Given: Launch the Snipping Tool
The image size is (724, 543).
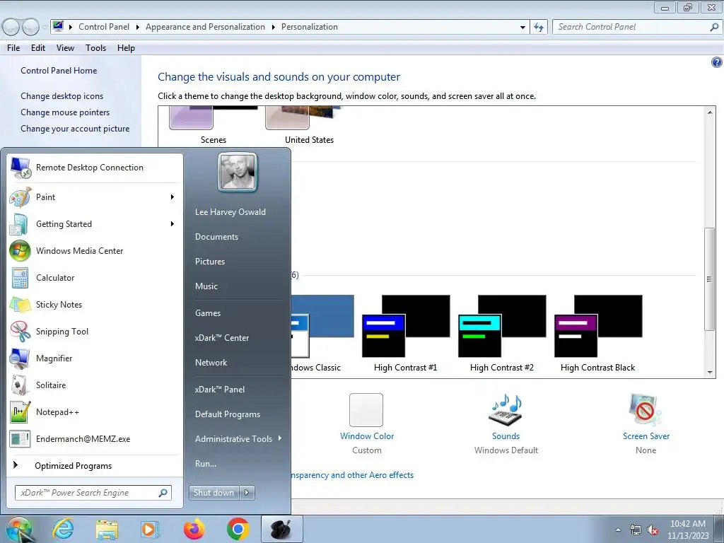Looking at the screenshot, I should [x=95, y=332].
